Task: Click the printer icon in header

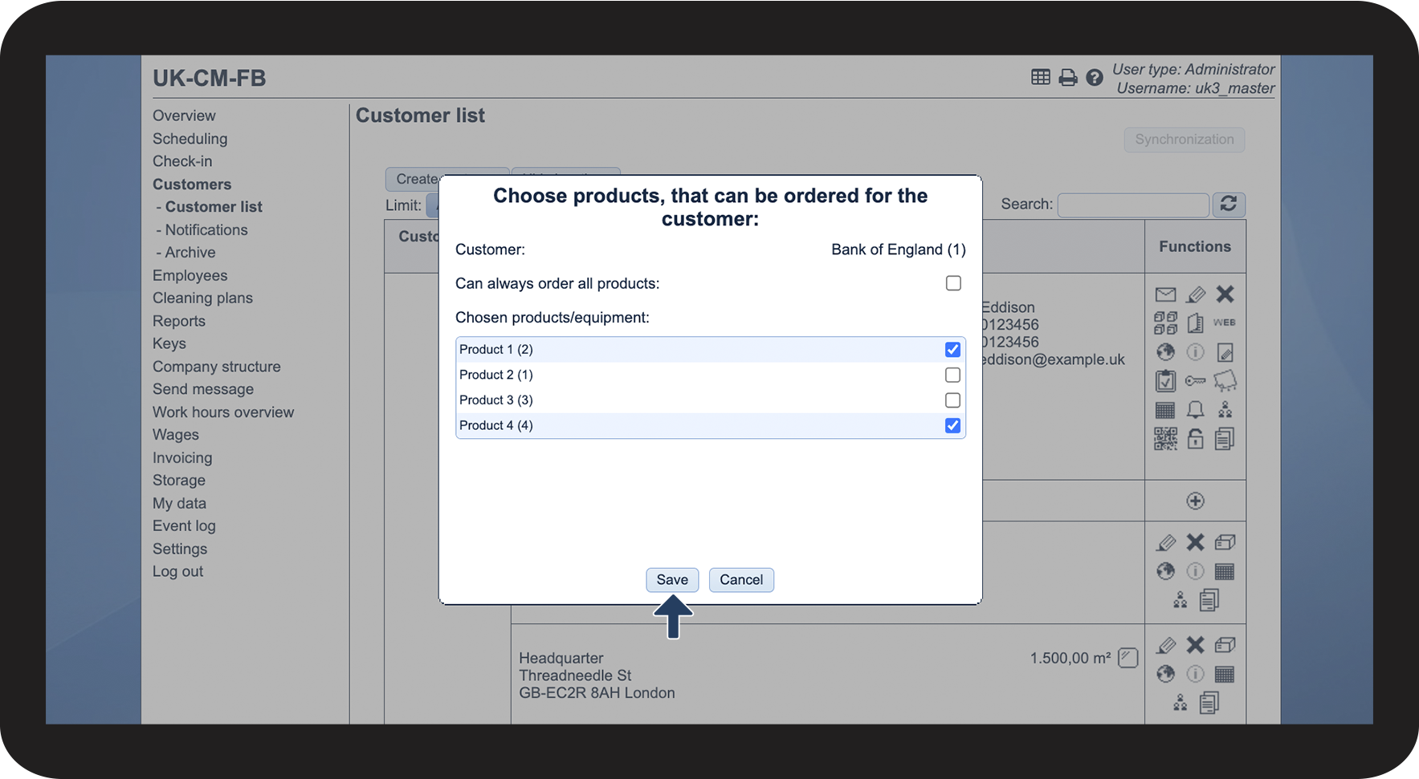Action: pyautogui.click(x=1068, y=78)
